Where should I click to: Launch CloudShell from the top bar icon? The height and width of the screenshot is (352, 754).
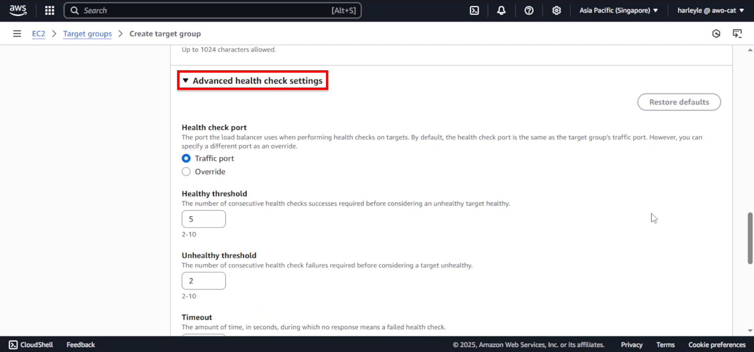pyautogui.click(x=474, y=11)
